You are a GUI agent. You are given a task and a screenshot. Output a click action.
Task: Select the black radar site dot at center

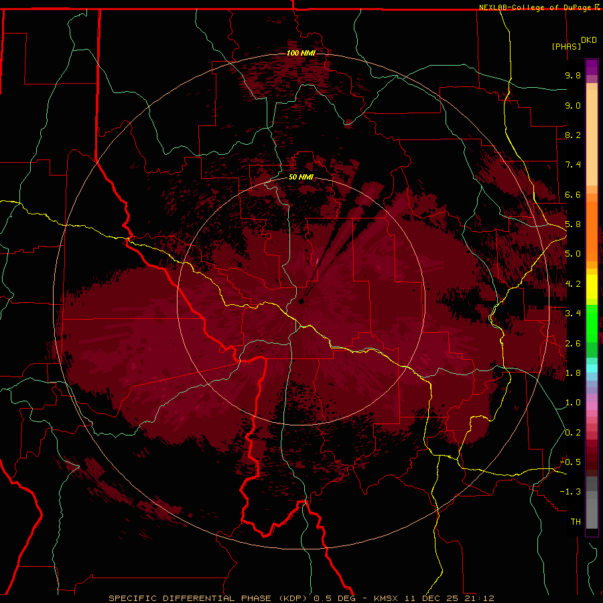pyautogui.click(x=301, y=301)
